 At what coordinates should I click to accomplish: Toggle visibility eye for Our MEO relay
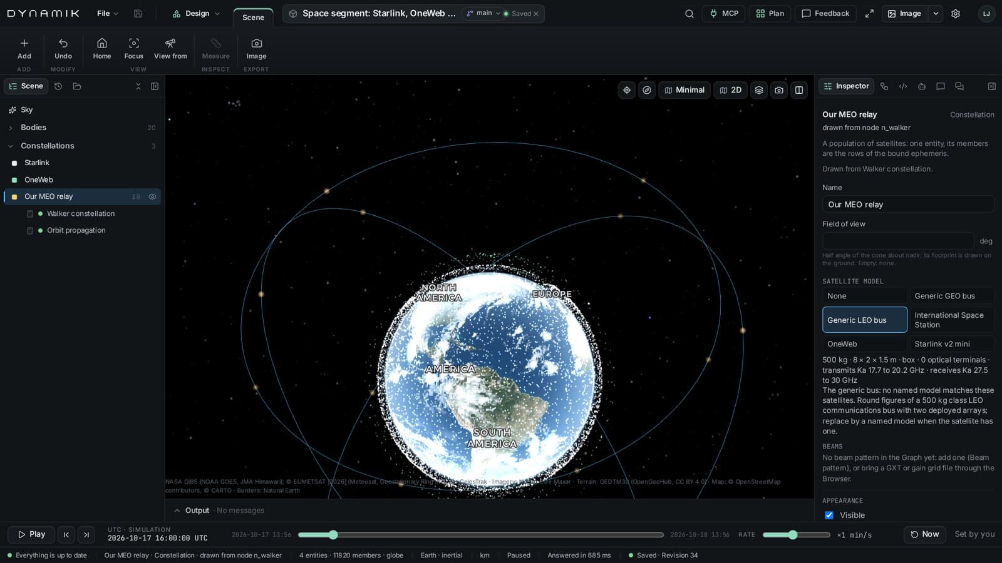[152, 196]
